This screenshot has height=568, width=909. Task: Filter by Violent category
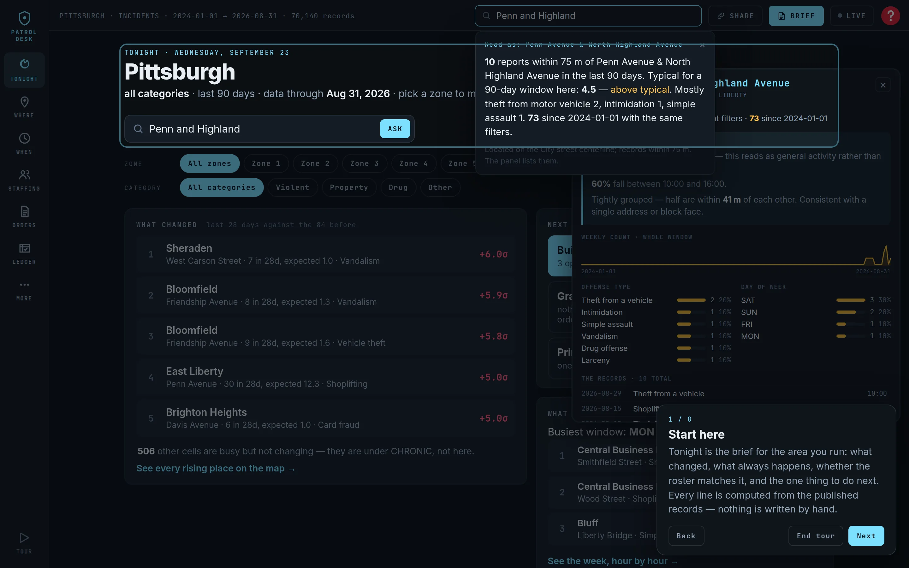[293, 187]
